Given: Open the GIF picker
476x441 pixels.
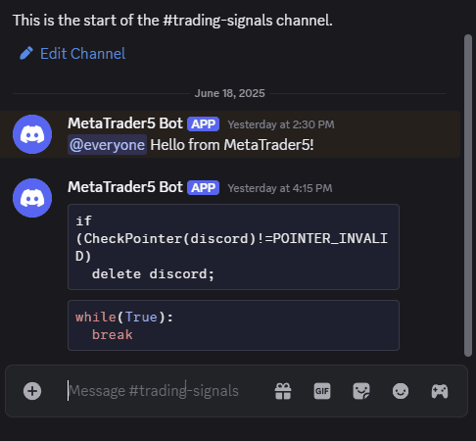Looking at the screenshot, I should (x=322, y=391).
